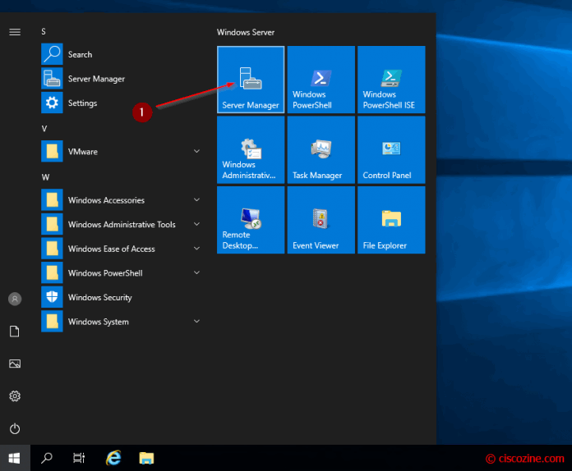This screenshot has width=572, height=471.
Task: Select Settings in the app list
Action: click(82, 103)
